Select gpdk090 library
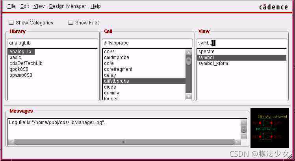 [19, 69]
